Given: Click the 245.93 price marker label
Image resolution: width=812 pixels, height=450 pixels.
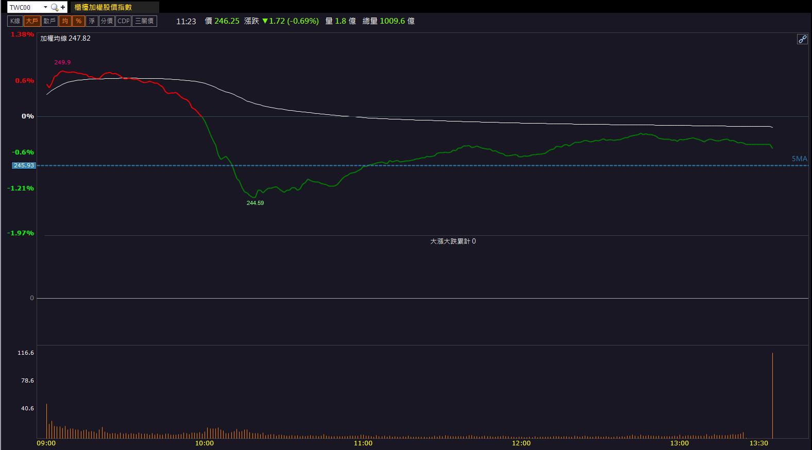Looking at the screenshot, I should [x=24, y=165].
